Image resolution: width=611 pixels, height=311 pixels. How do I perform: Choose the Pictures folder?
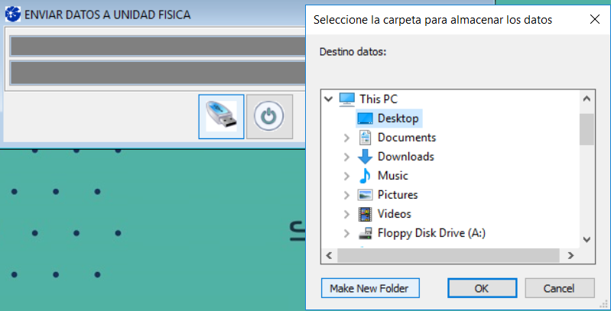click(x=397, y=195)
